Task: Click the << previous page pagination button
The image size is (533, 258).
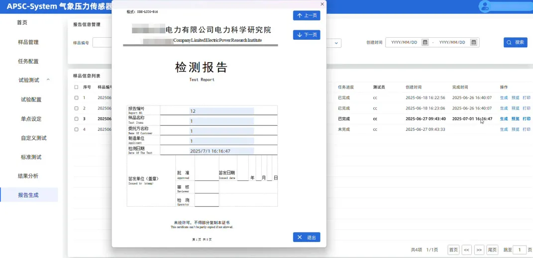Action: (466, 250)
